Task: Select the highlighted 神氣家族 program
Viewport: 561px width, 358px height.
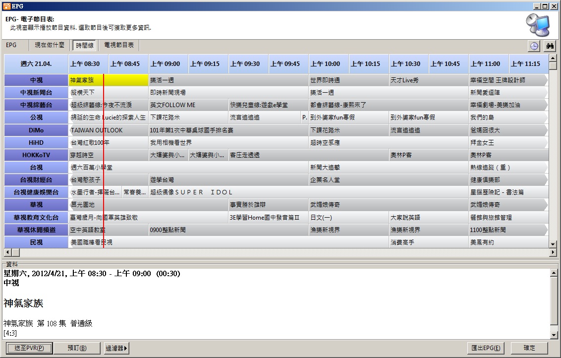Action: [109, 80]
